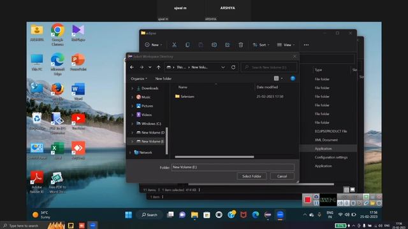Screen dimensions: 408x229
Task: Select the ARSHIYA participant tile
Action: [x=228, y=10]
